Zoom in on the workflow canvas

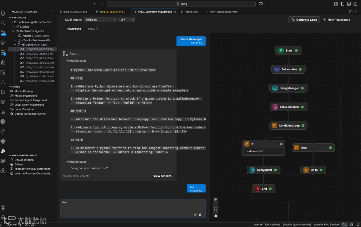216,200
